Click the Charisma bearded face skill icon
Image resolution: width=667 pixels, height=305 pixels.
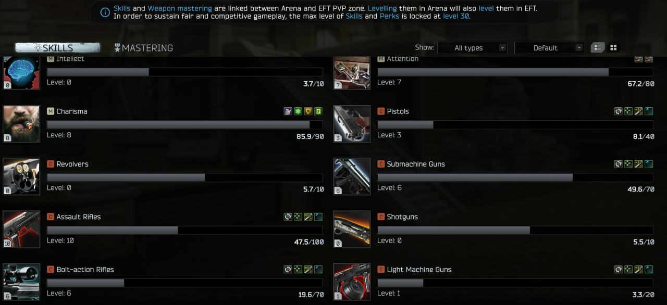tap(21, 124)
